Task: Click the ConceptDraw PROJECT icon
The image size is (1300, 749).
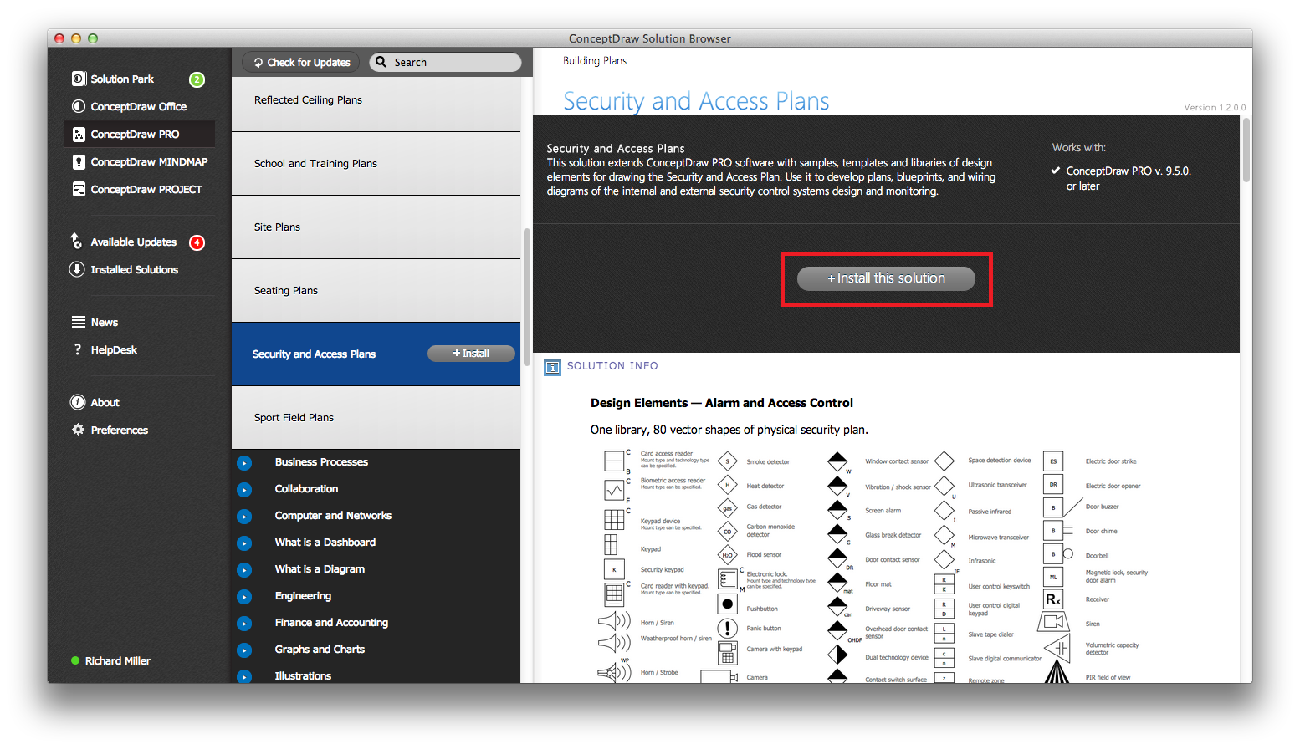Action: 79,189
